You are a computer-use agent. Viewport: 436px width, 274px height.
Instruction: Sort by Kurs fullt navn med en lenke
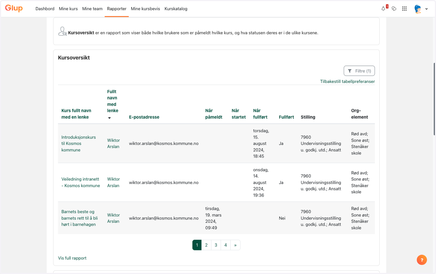pyautogui.click(x=76, y=114)
